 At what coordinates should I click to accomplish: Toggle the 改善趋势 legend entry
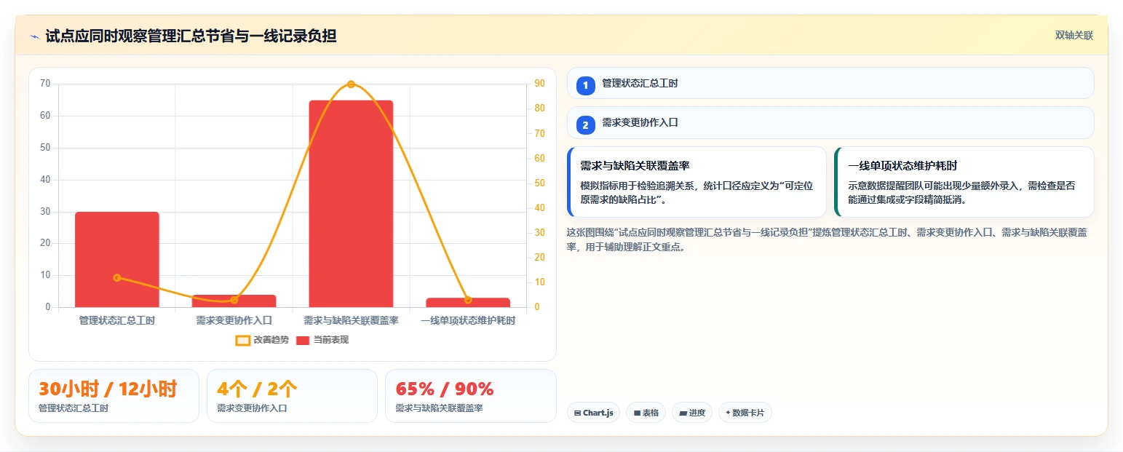[x=262, y=340]
